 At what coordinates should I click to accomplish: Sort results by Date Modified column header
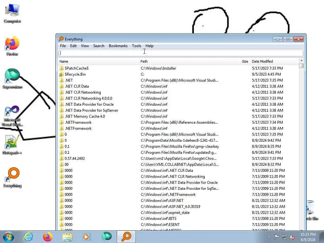tap(262, 61)
